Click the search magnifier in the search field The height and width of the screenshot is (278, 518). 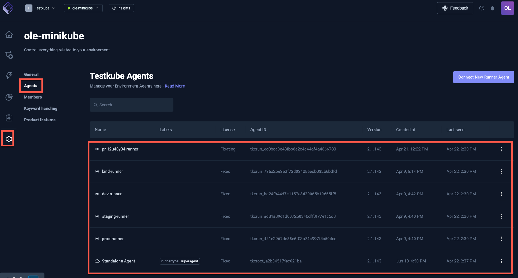[x=95, y=105]
